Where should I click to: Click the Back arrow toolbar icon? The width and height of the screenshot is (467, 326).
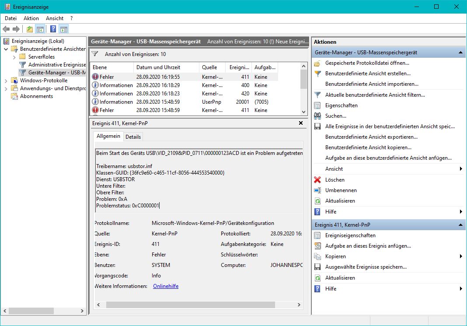(x=6, y=29)
